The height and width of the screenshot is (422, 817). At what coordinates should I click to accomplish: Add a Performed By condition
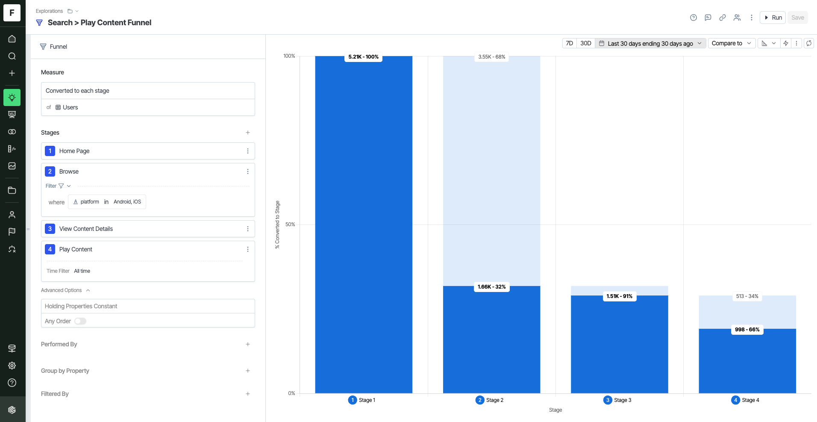click(248, 344)
